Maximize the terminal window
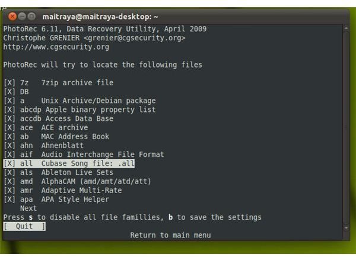This screenshot has width=356, height=257. click(31, 17)
